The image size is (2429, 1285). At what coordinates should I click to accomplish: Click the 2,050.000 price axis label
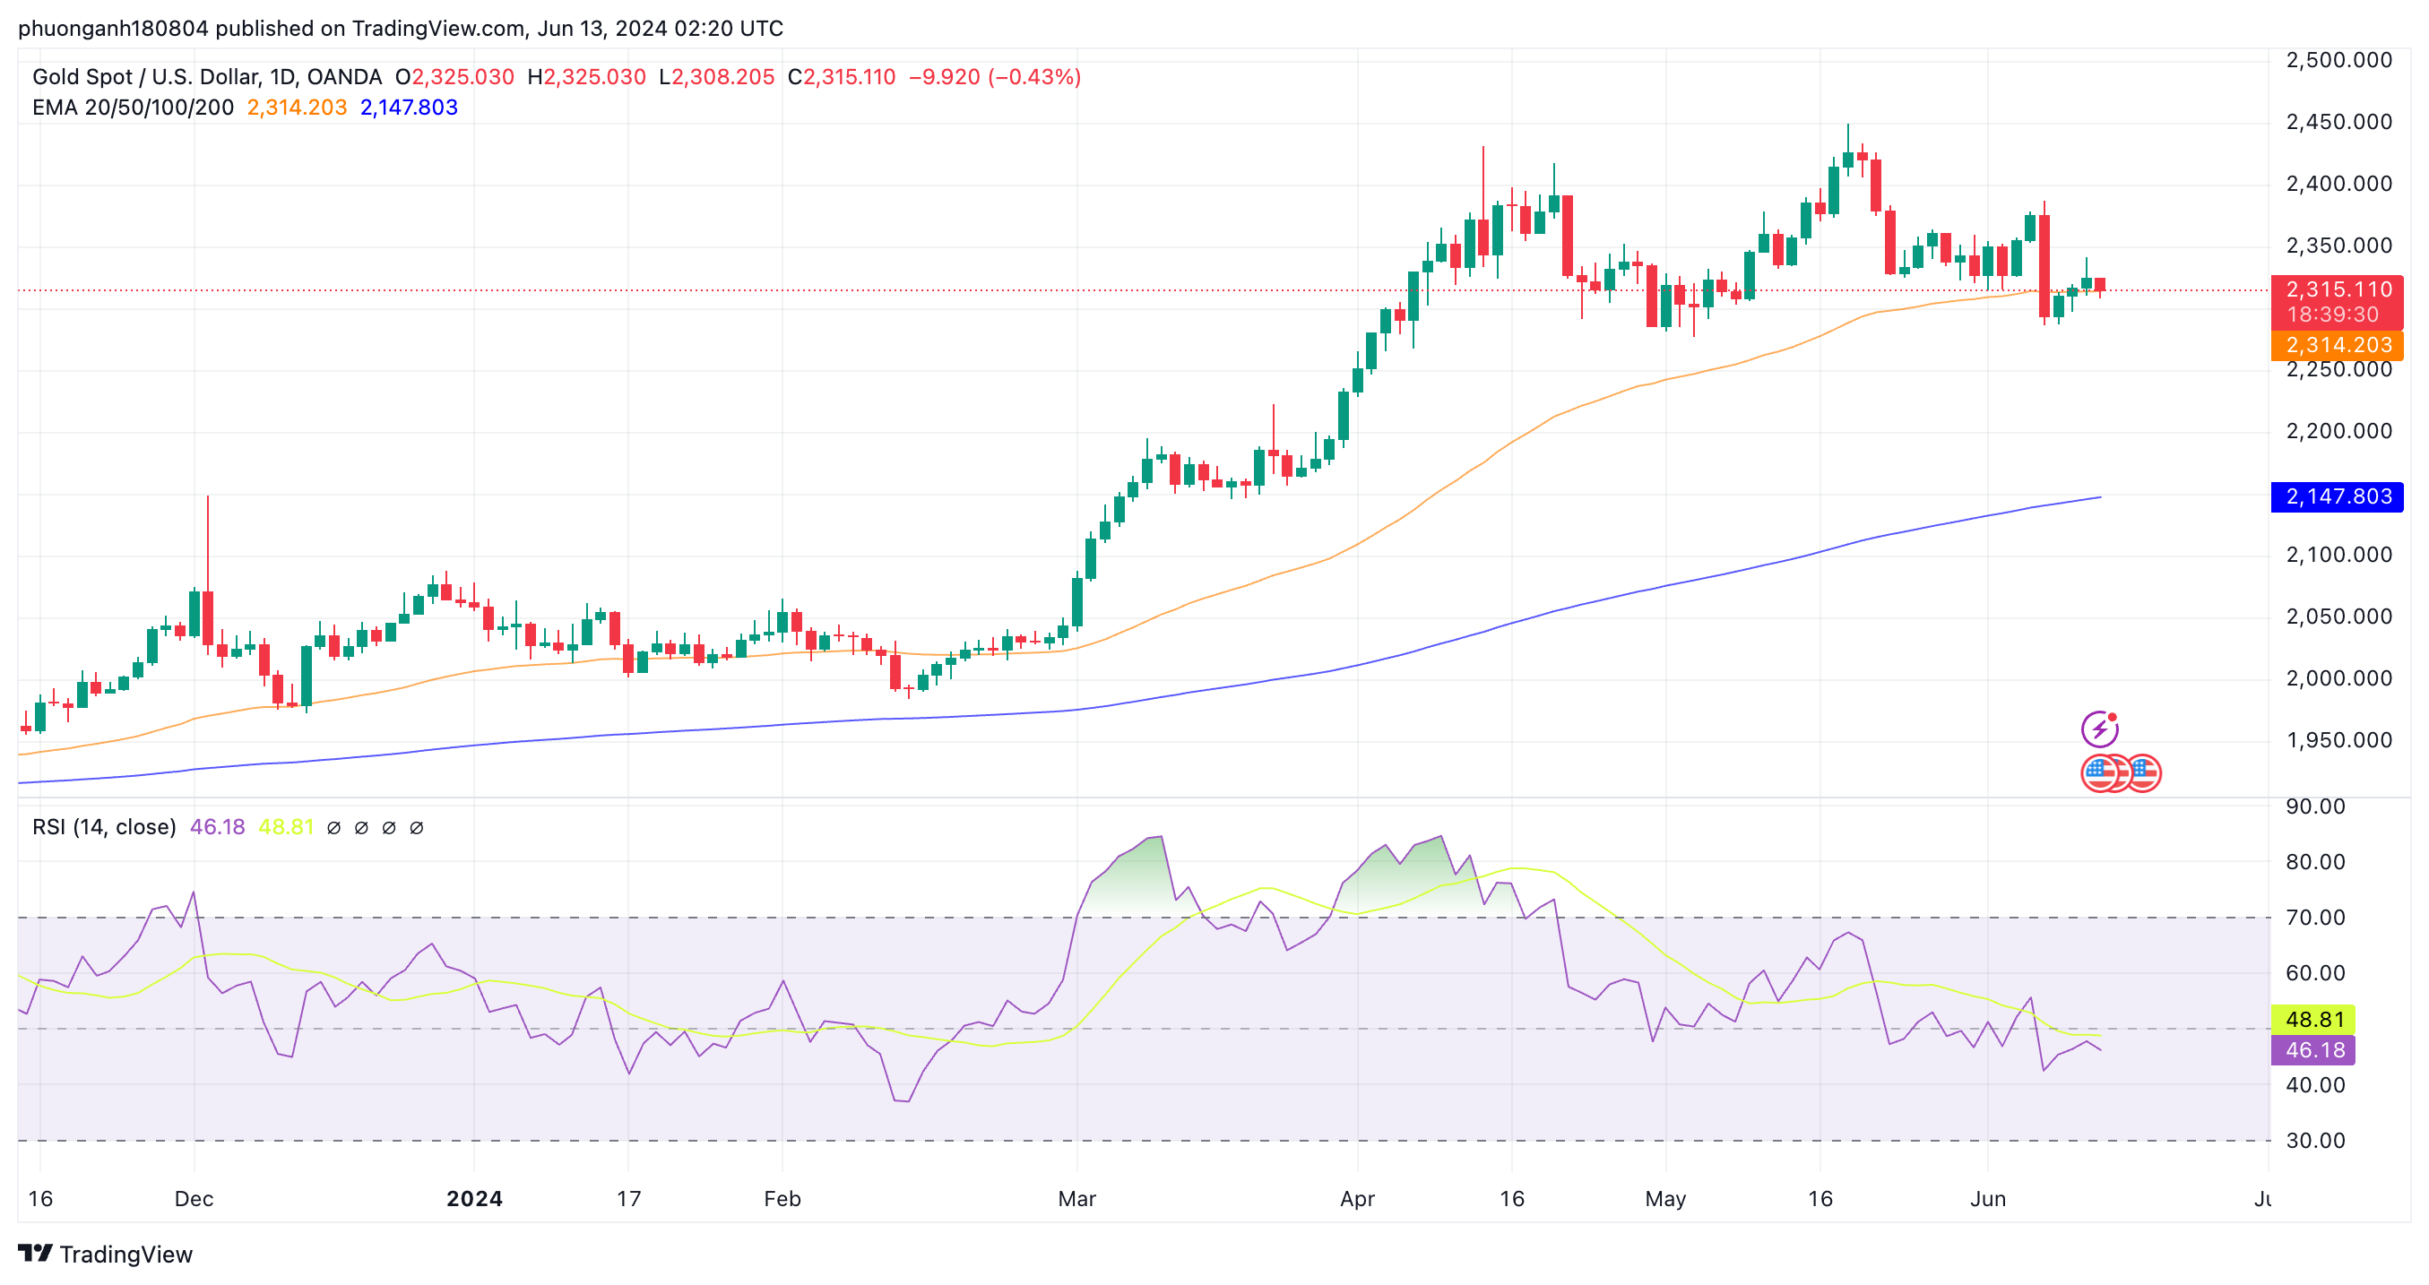[2338, 617]
